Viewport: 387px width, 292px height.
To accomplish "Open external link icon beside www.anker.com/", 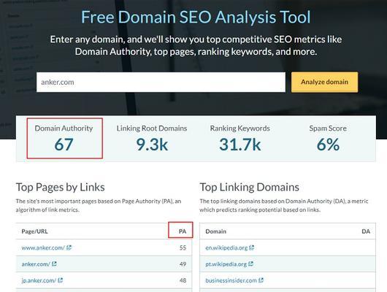I will coord(69,247).
